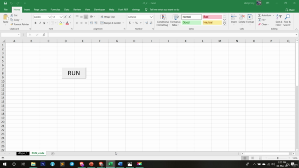This screenshot has width=299, height=168.
Task: Open the File tab
Action: tap(6, 9)
